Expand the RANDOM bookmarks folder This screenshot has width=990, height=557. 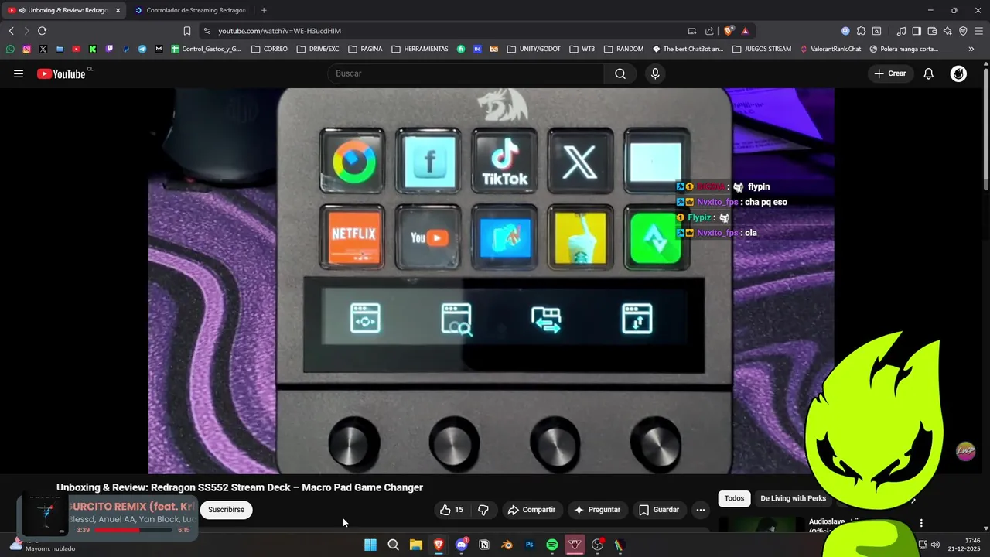(623, 49)
